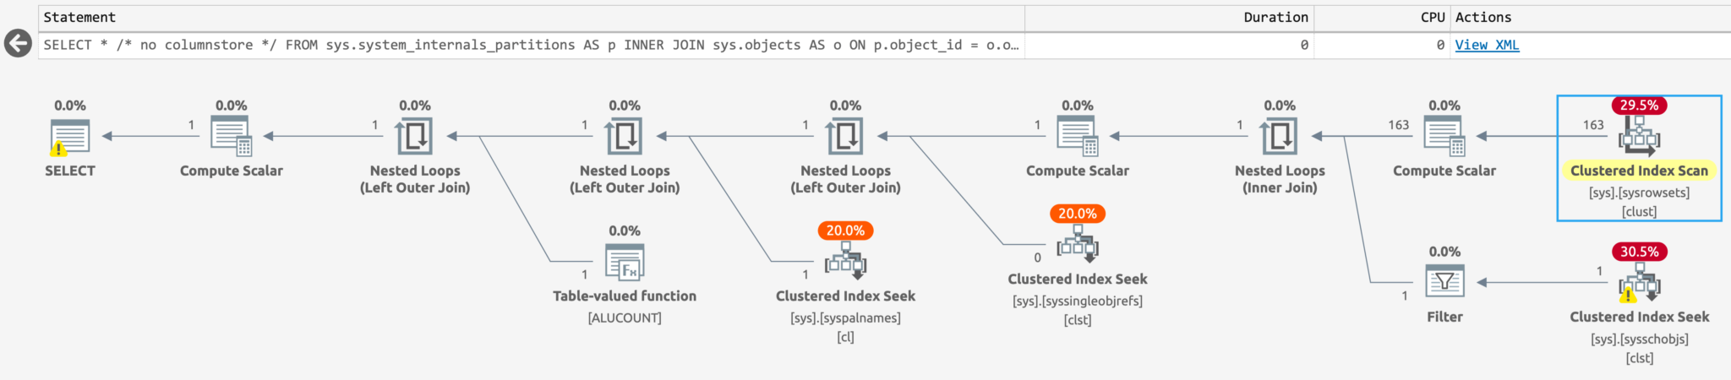Select the Clustered Index Scan sysrowsets icon
Screen dimensions: 1731x380
click(1639, 136)
